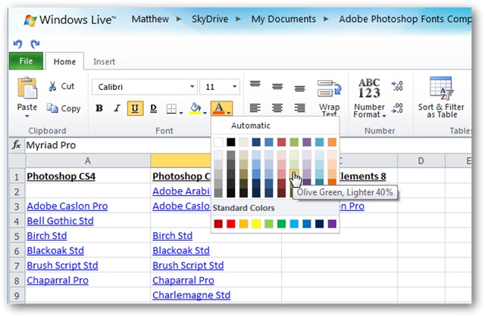
Task: Click the formula bar containing Myriad Pro
Action: 117,145
